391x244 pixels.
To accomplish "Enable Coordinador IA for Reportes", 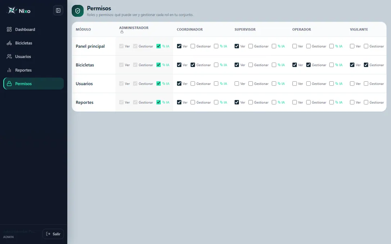I will (x=216, y=102).
